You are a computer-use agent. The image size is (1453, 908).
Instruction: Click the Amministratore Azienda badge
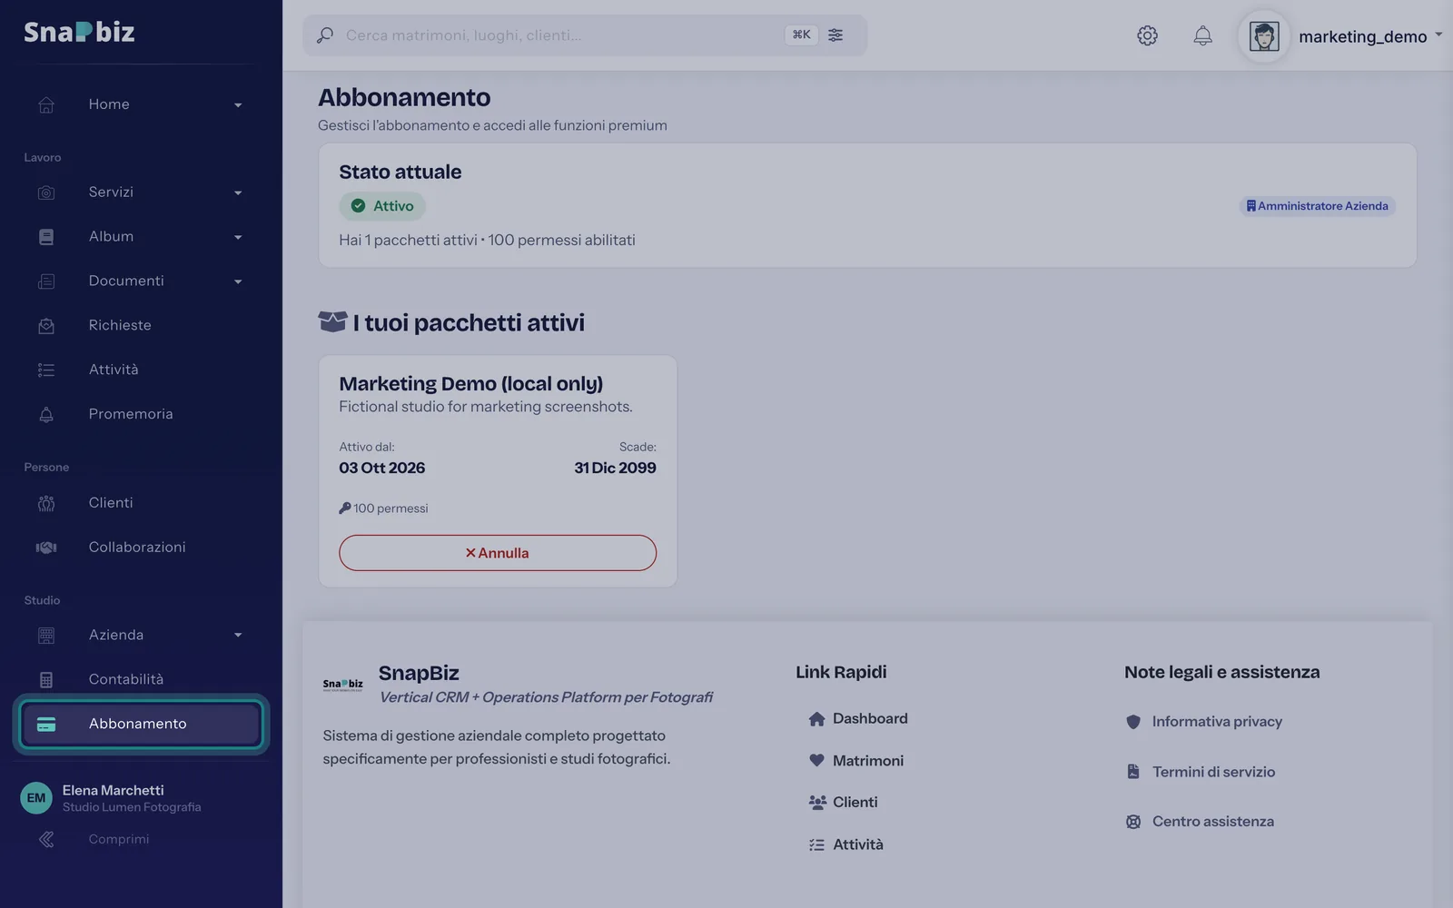(x=1317, y=206)
